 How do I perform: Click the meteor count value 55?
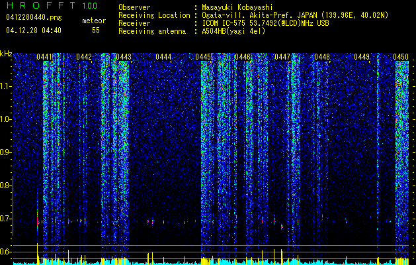(x=96, y=30)
